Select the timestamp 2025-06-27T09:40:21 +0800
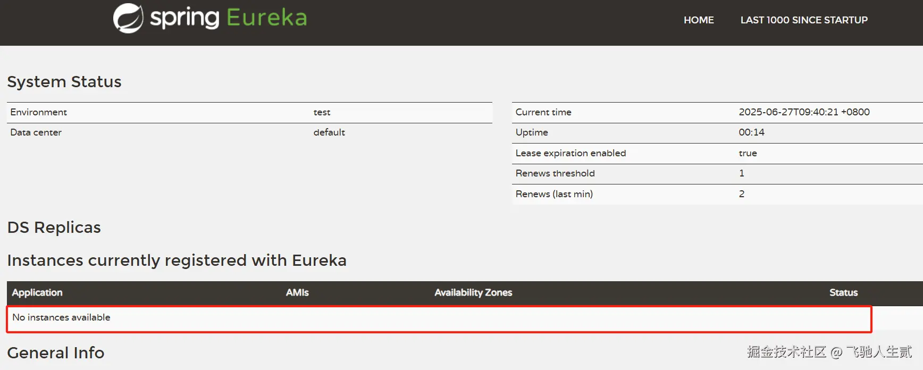Viewport: 923px width, 370px height. coord(804,112)
